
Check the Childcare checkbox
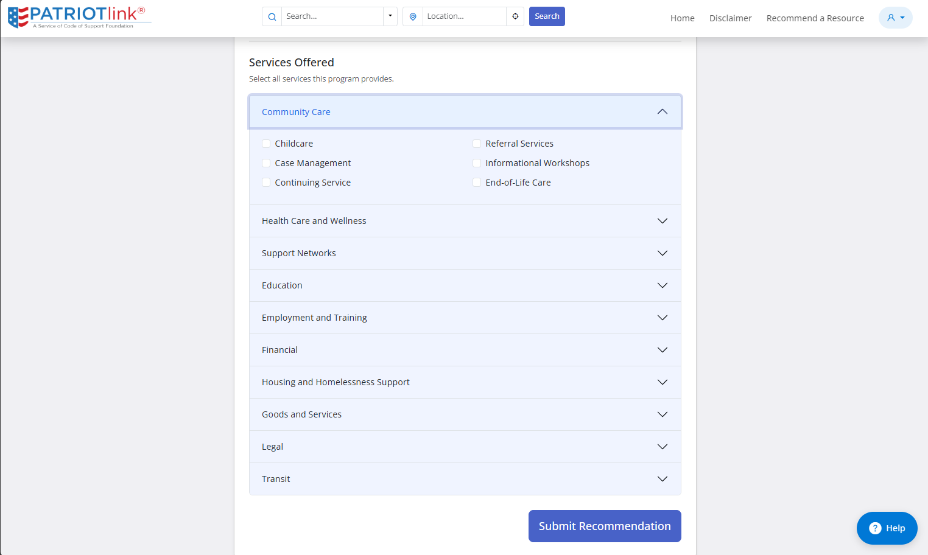(266, 144)
